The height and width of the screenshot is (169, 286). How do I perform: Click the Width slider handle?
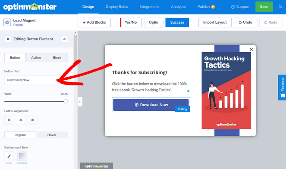click(66, 101)
